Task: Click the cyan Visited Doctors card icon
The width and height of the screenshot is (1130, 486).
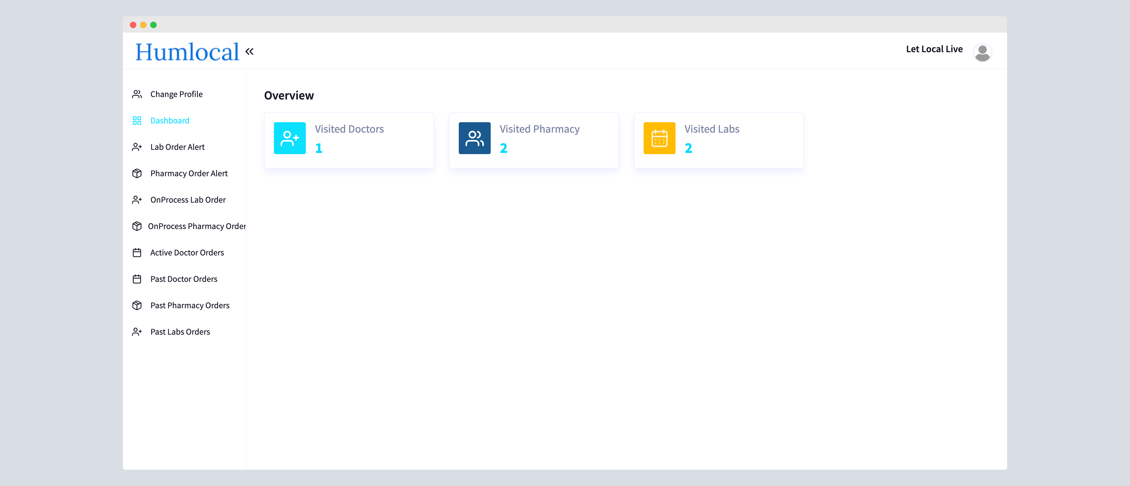Action: click(290, 138)
